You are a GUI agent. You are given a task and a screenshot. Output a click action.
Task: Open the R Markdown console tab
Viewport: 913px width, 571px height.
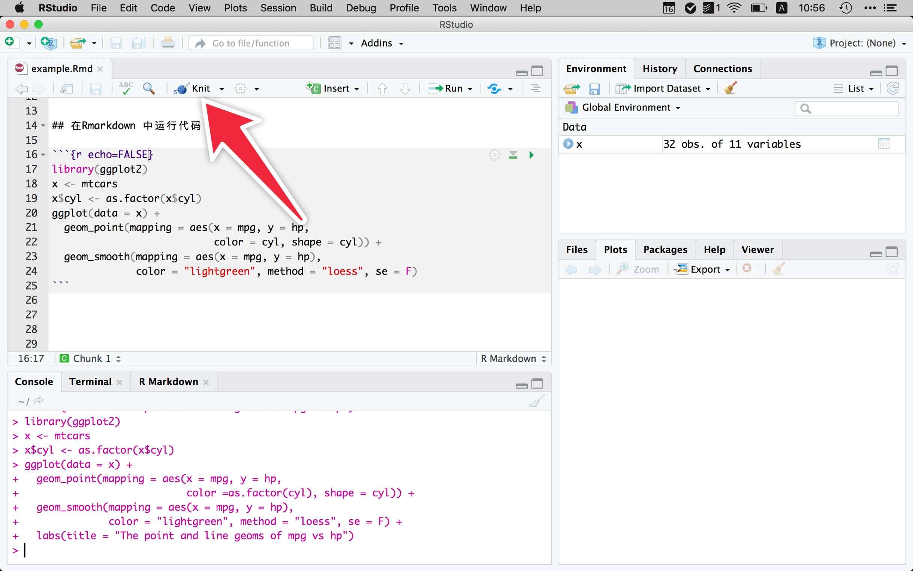168,382
